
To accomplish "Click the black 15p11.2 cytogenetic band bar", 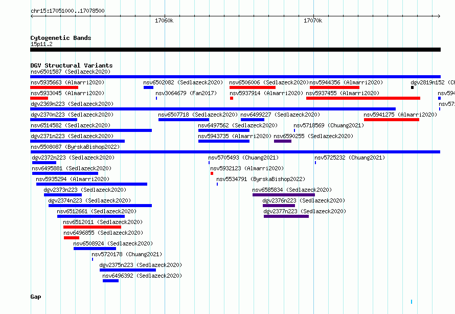I will coord(235,50).
